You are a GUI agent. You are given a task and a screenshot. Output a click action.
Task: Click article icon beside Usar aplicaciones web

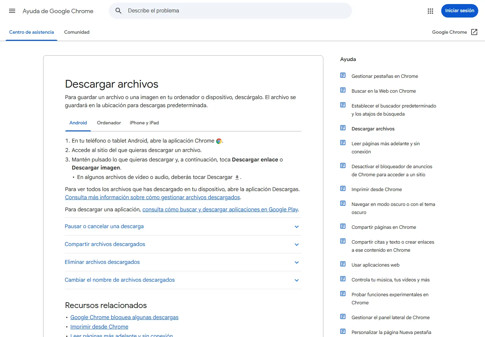click(343, 264)
